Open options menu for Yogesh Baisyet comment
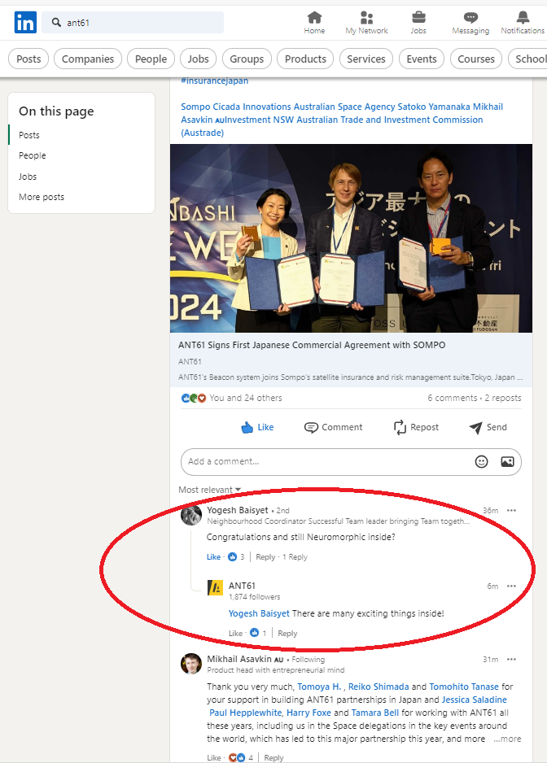The image size is (547, 763). [x=511, y=511]
